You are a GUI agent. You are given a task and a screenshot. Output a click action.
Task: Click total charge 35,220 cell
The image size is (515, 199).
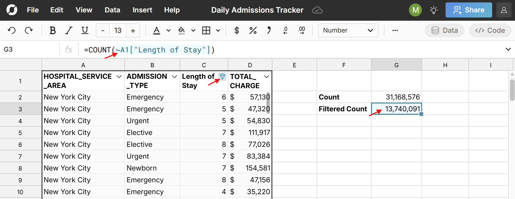(x=250, y=192)
